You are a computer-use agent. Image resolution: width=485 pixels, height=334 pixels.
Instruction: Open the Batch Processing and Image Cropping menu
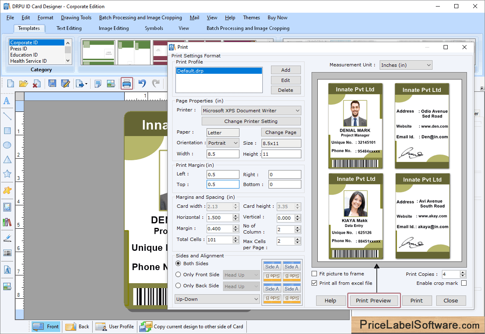tap(140, 18)
